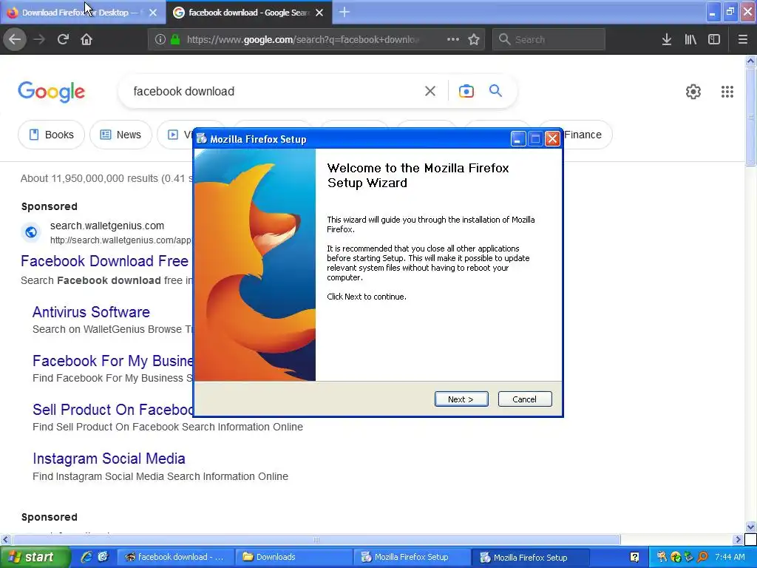Click the vertical scrollbar down arrow
757x568 pixels.
tap(750, 527)
